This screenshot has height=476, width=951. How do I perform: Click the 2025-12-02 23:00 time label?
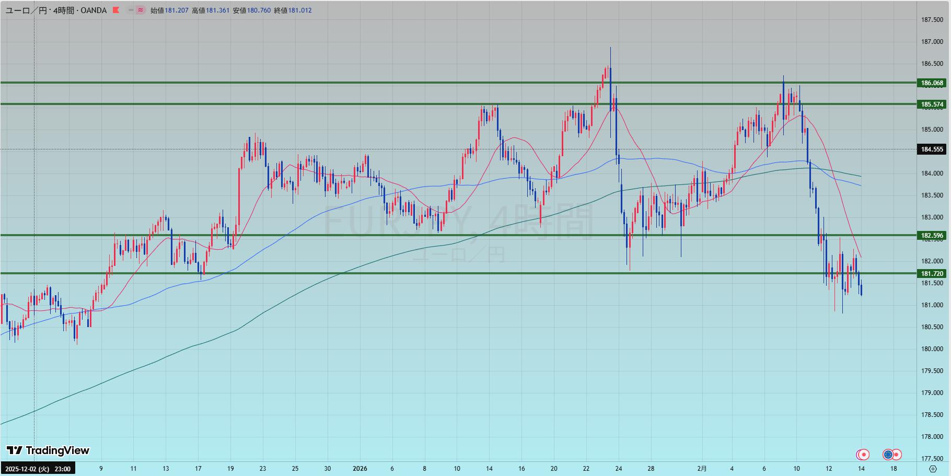[38, 469]
